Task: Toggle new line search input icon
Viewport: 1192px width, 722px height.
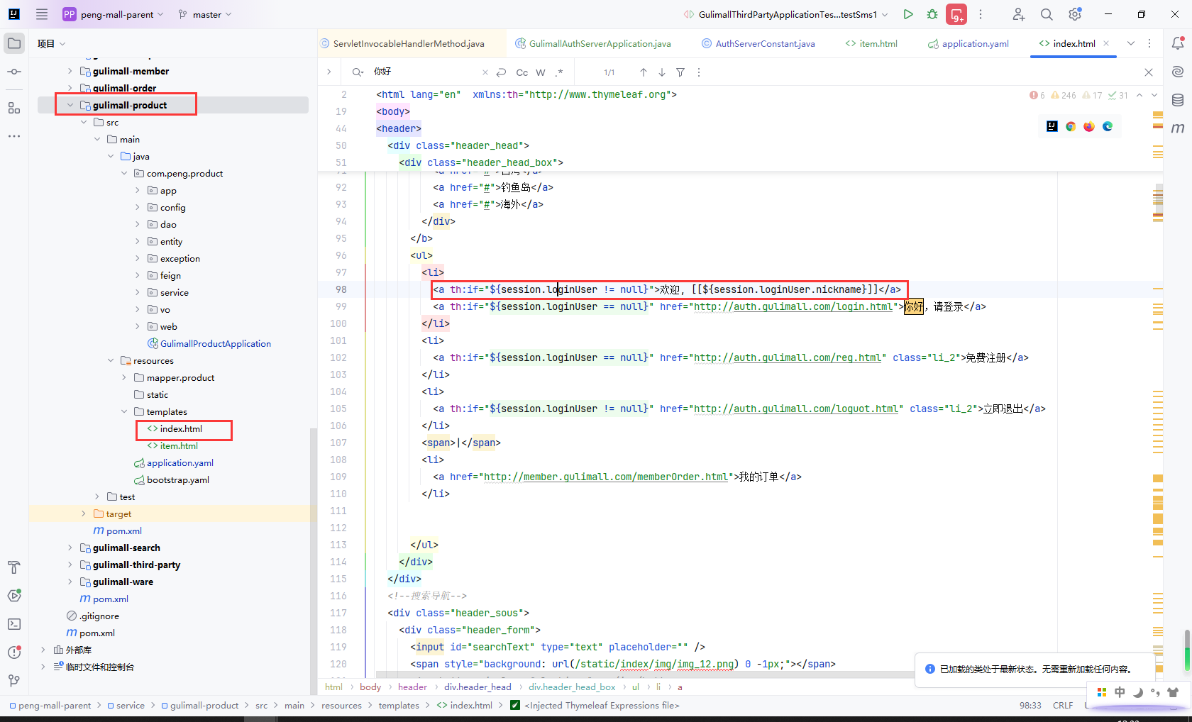Action: 501,72
